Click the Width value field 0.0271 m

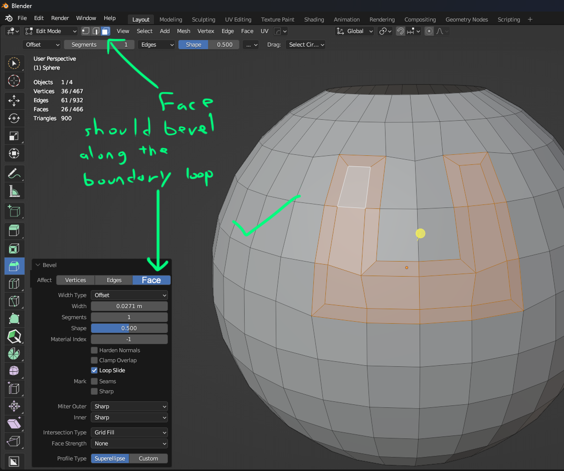pos(129,306)
